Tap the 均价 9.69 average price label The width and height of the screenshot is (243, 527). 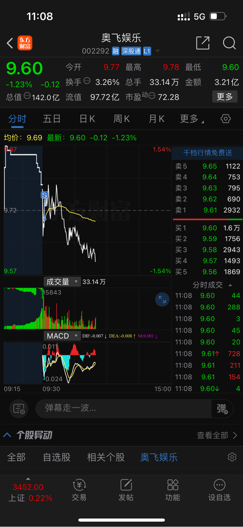click(x=23, y=138)
